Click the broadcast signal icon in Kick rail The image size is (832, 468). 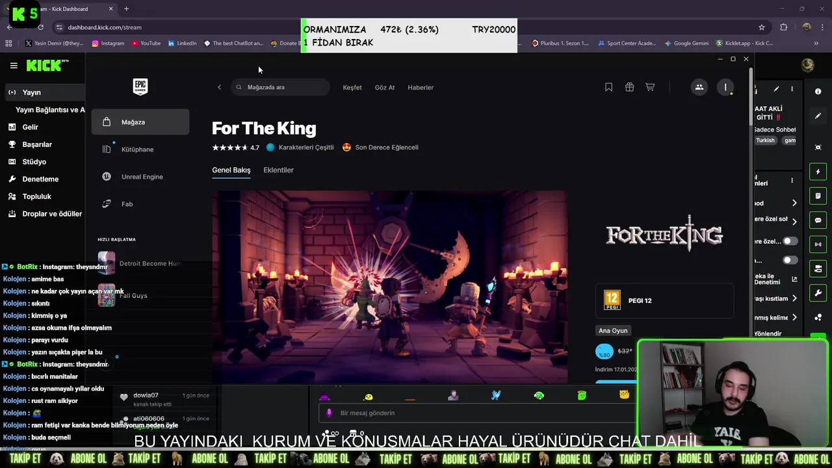(x=818, y=244)
